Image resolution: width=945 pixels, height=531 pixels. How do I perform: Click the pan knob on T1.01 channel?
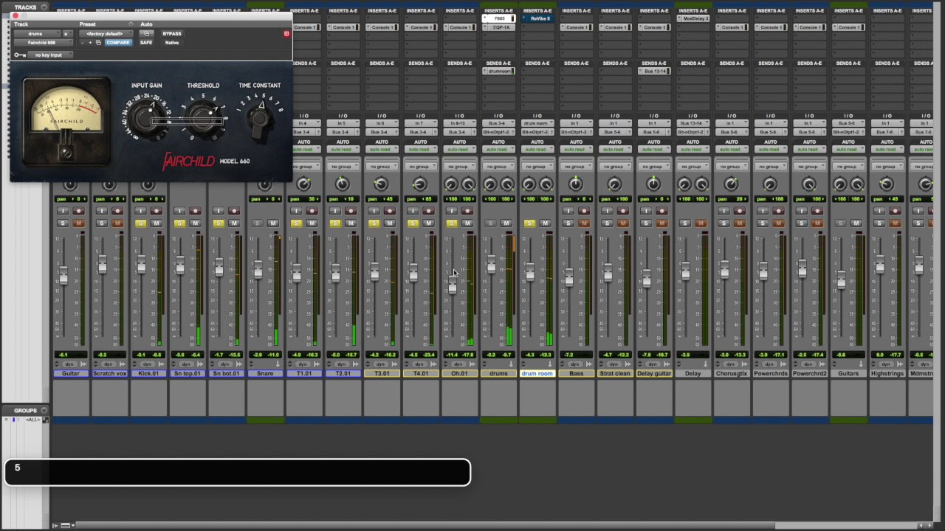click(303, 184)
